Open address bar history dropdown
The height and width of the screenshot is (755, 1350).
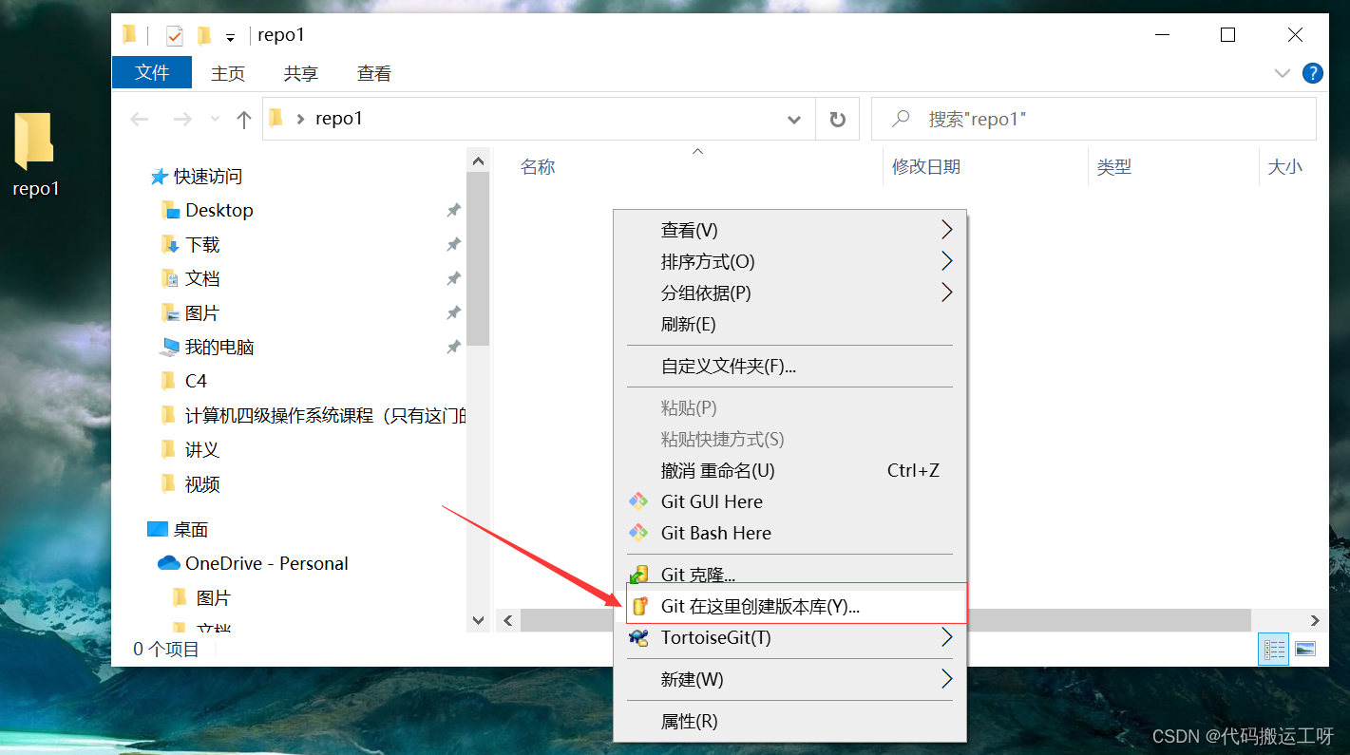tap(794, 120)
